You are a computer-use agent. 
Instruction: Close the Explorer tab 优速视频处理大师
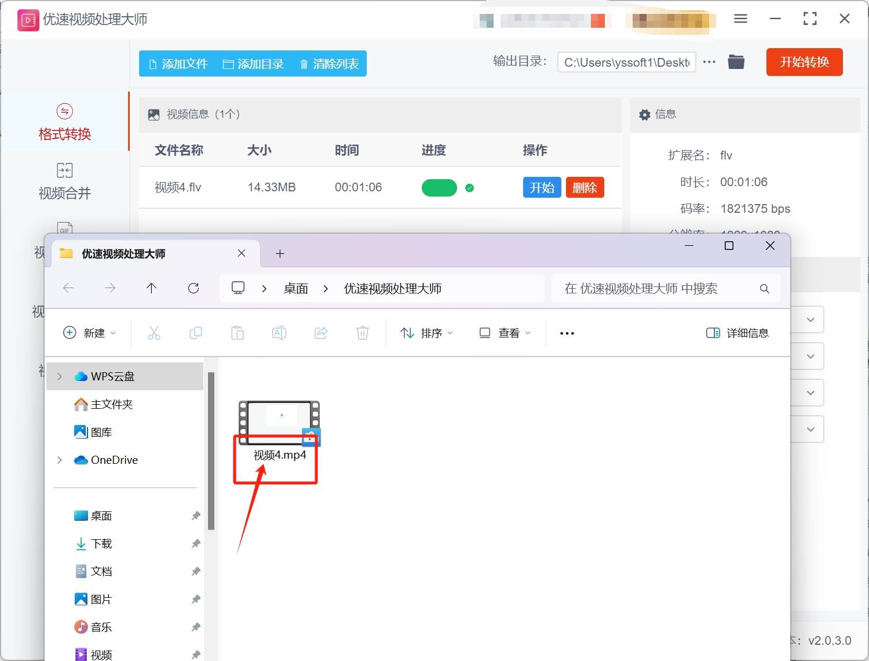pos(242,253)
